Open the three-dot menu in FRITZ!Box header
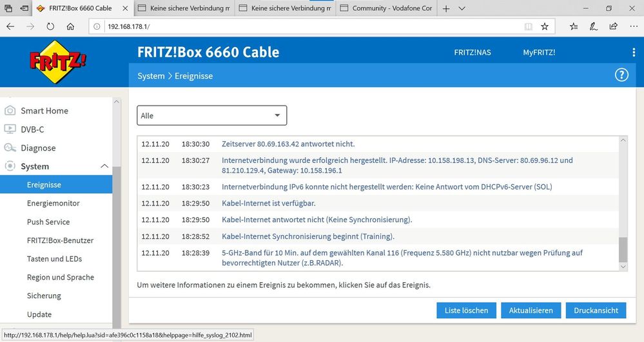 (634, 52)
